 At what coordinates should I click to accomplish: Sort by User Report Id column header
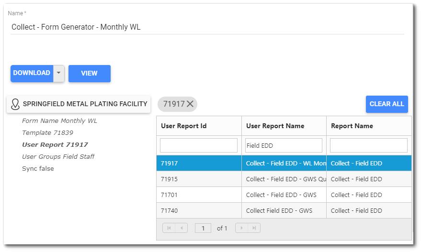pyautogui.click(x=199, y=126)
